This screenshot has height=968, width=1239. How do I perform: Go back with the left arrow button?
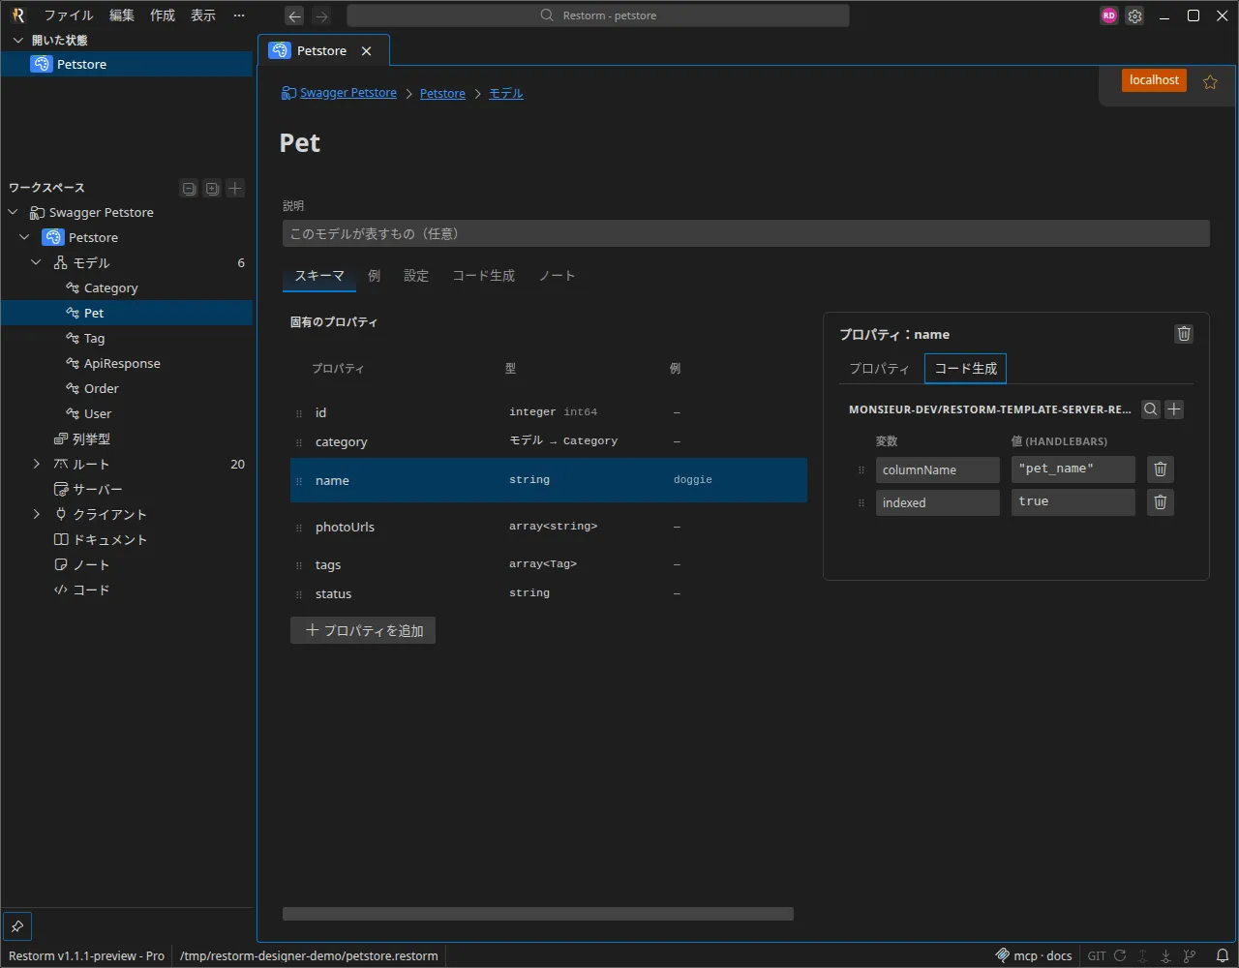pyautogui.click(x=295, y=15)
